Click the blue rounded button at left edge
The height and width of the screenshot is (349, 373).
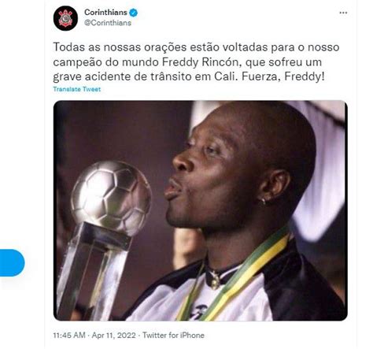(x=12, y=263)
